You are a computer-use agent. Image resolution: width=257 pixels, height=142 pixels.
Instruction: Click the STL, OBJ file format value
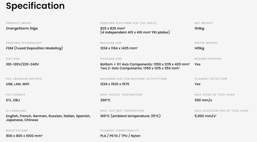tap(13, 100)
